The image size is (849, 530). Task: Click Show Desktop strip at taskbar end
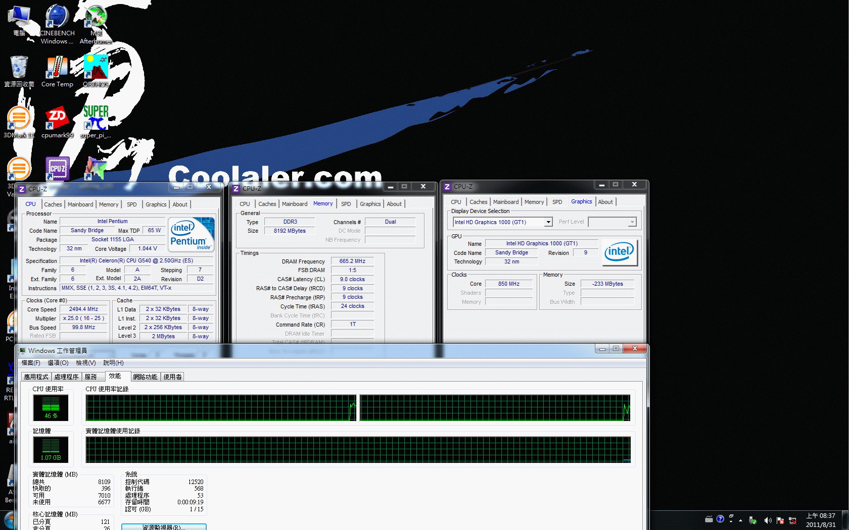(x=845, y=520)
